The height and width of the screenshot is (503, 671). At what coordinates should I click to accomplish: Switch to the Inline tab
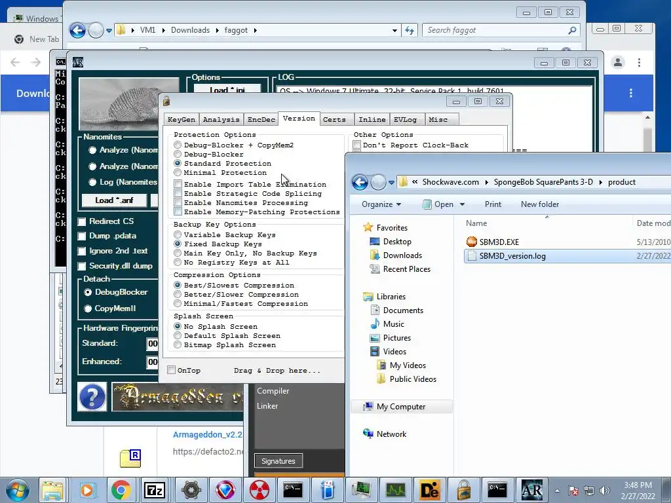372,120
